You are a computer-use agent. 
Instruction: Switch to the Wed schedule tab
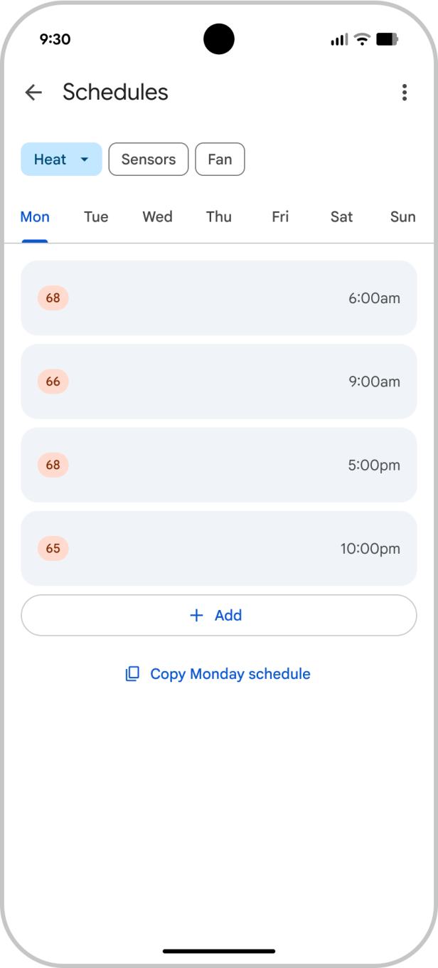tap(157, 217)
